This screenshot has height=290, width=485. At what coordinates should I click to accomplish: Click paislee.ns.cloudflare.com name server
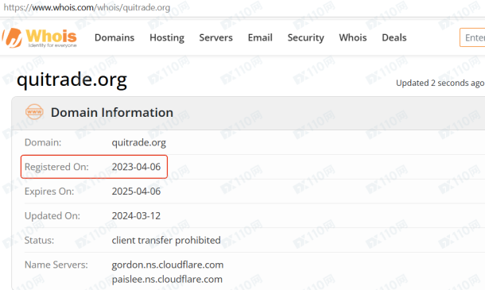click(167, 279)
